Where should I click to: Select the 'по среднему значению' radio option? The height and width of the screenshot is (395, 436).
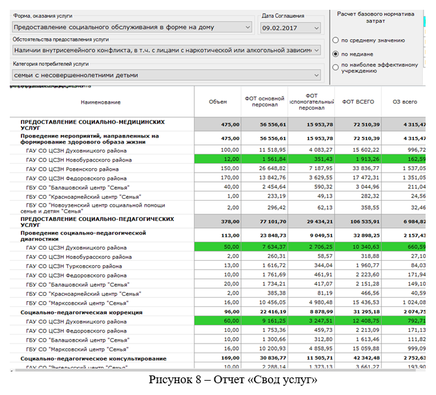coord(336,40)
